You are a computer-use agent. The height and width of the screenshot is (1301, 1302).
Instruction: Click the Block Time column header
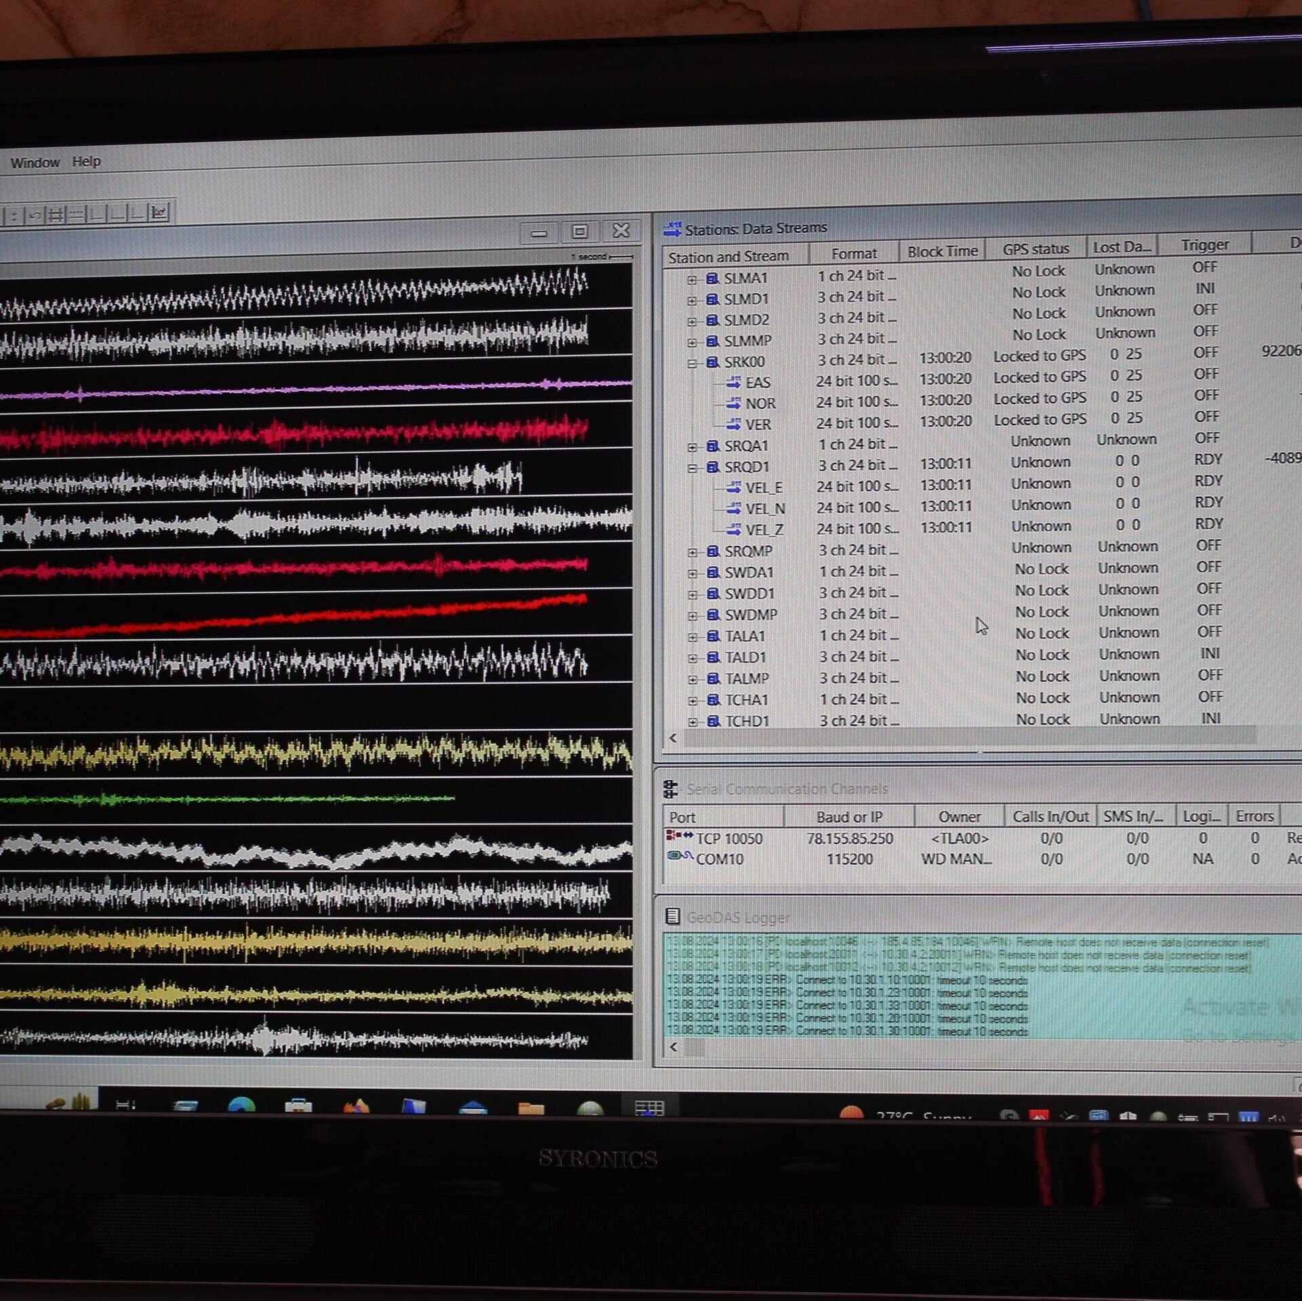942,251
